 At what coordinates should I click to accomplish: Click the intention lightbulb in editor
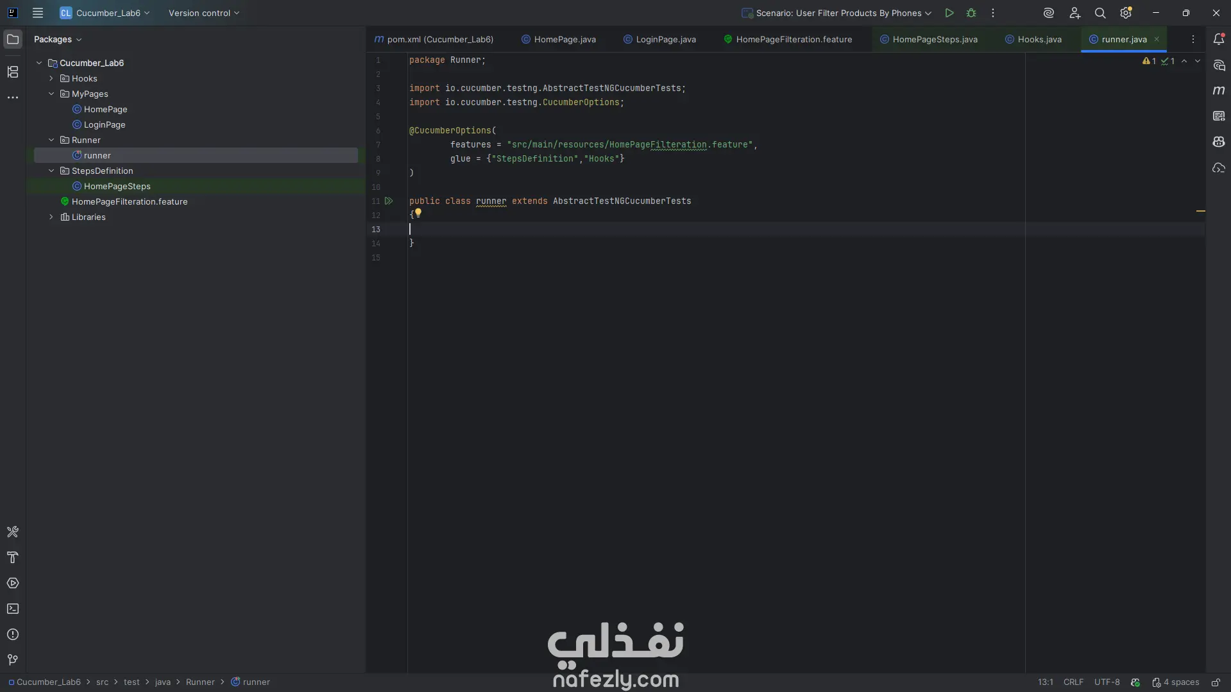[x=418, y=212]
